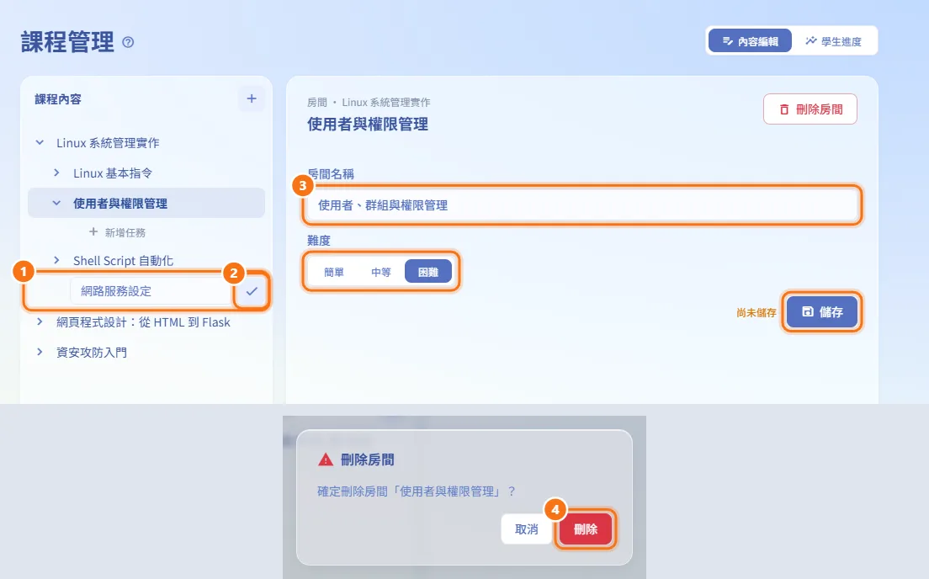Click the 確定刪除房間 confirmation message
Image resolution: width=929 pixels, height=579 pixels.
click(x=417, y=491)
